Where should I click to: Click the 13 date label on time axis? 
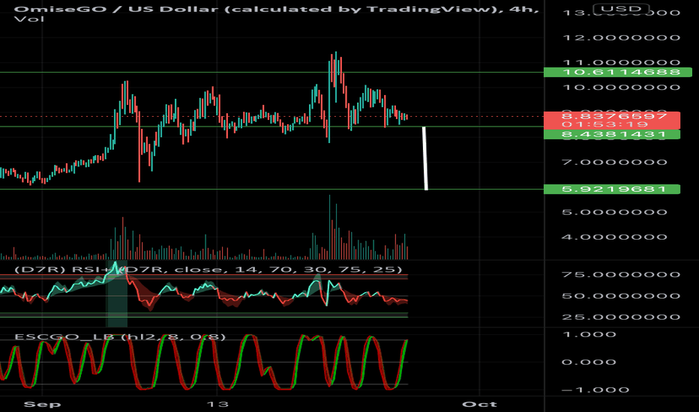[217, 405]
